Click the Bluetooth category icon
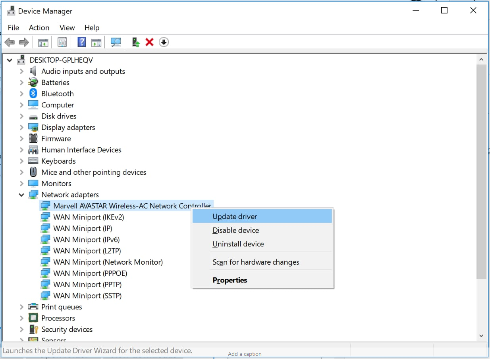 pos(33,94)
